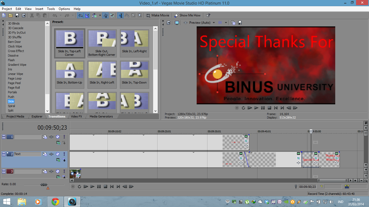This screenshot has width=369, height=207.
Task: Minimize track 3 height in the track header
Action: (x=4, y=171)
